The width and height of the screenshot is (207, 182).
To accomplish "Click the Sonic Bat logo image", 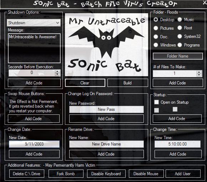I will (x=106, y=45).
